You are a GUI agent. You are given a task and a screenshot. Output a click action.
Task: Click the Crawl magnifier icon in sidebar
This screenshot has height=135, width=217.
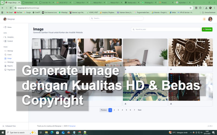coord(5,55)
